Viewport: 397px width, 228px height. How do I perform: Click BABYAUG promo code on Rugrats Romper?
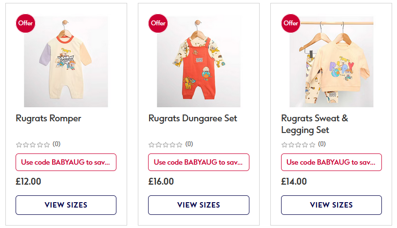pos(66,162)
